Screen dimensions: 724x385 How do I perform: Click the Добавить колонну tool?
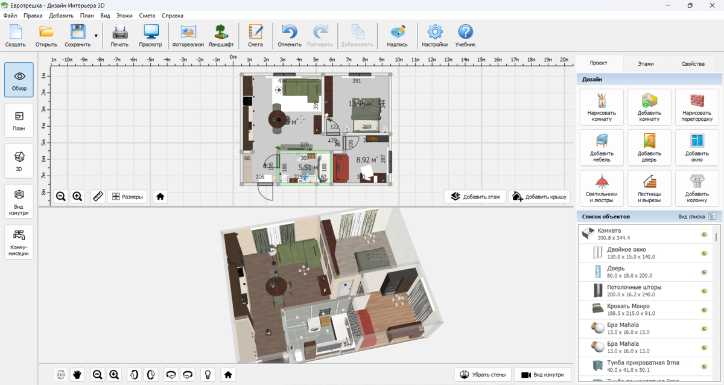click(697, 188)
